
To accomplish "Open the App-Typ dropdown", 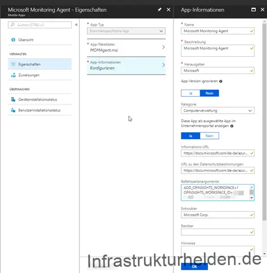I will (126, 31).
